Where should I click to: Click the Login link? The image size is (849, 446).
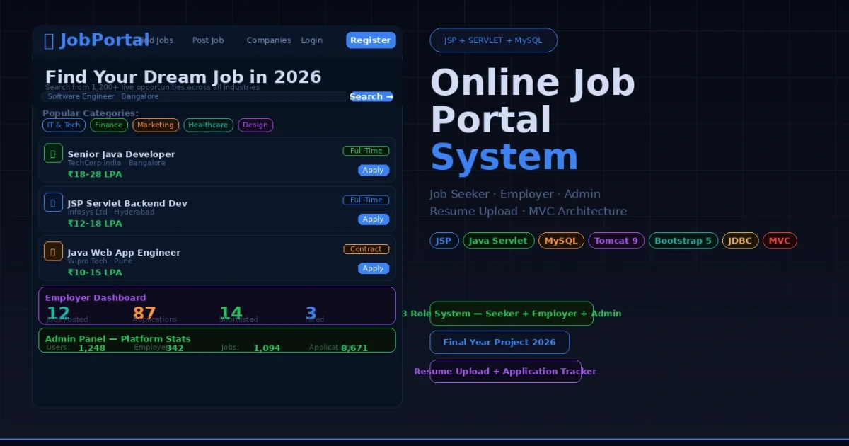point(311,40)
